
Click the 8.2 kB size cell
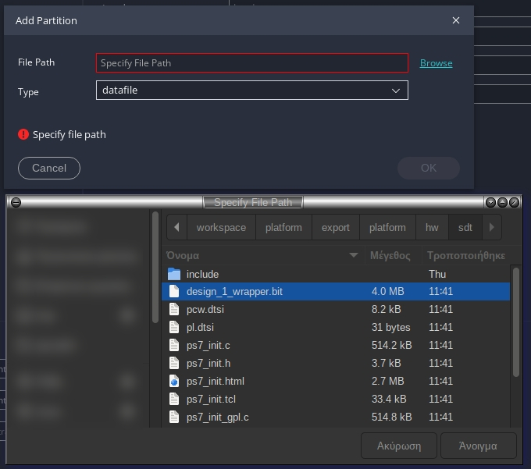pos(386,309)
